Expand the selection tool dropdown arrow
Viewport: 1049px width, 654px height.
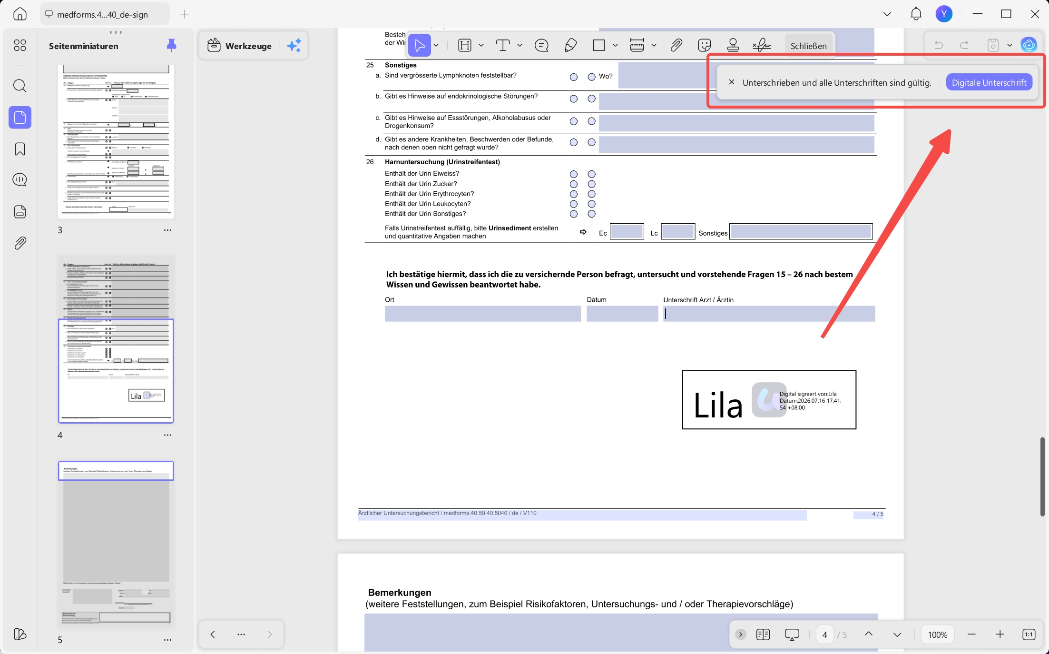coord(436,46)
